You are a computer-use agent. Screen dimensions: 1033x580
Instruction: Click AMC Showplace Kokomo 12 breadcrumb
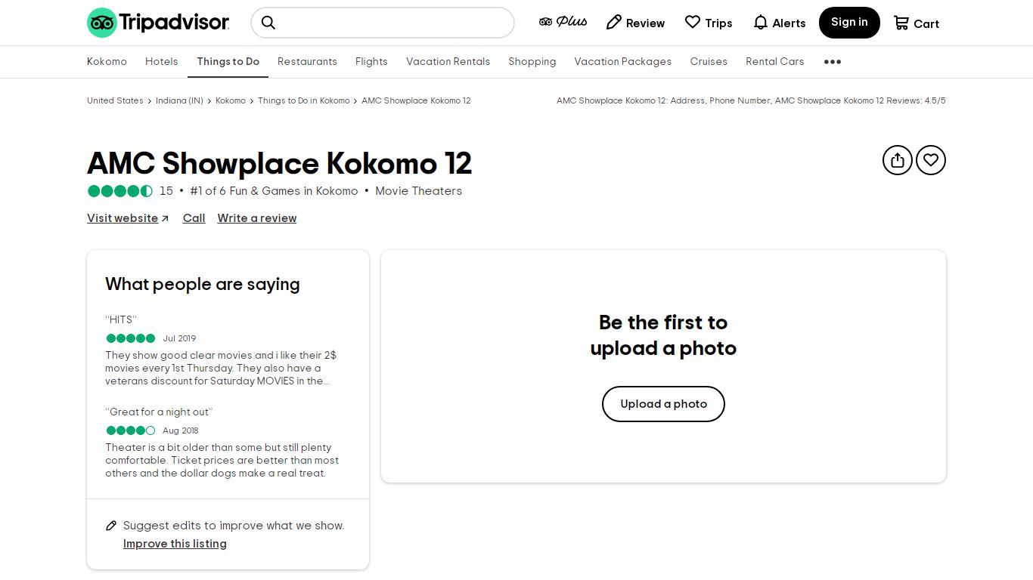click(x=416, y=100)
